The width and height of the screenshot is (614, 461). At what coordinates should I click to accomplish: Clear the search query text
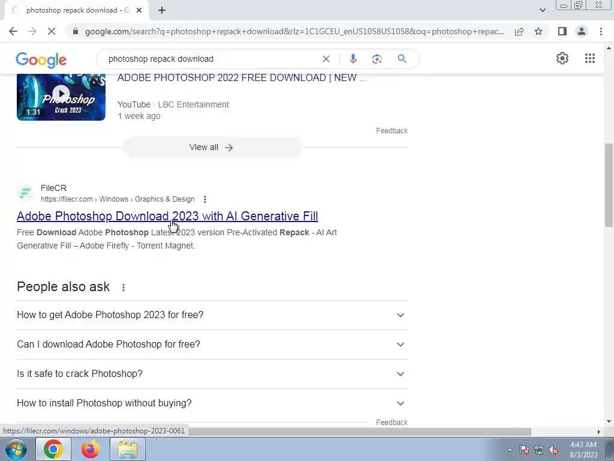(326, 59)
